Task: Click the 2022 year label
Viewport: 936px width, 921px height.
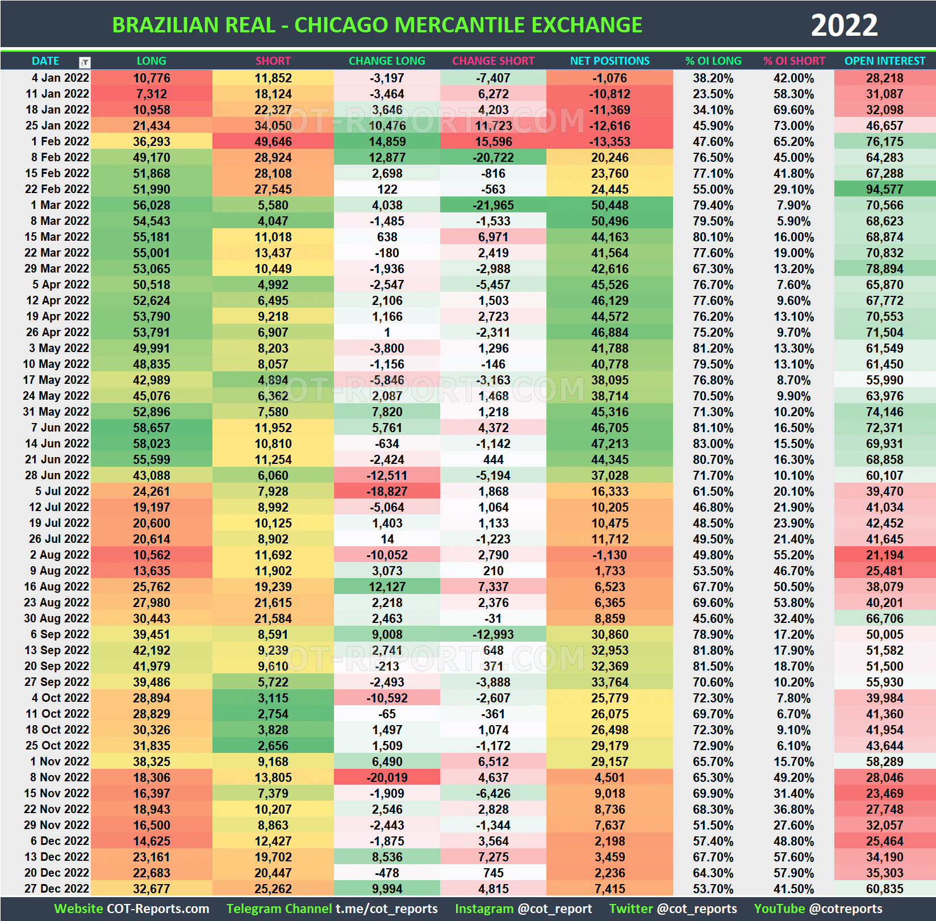Action: pos(845,24)
